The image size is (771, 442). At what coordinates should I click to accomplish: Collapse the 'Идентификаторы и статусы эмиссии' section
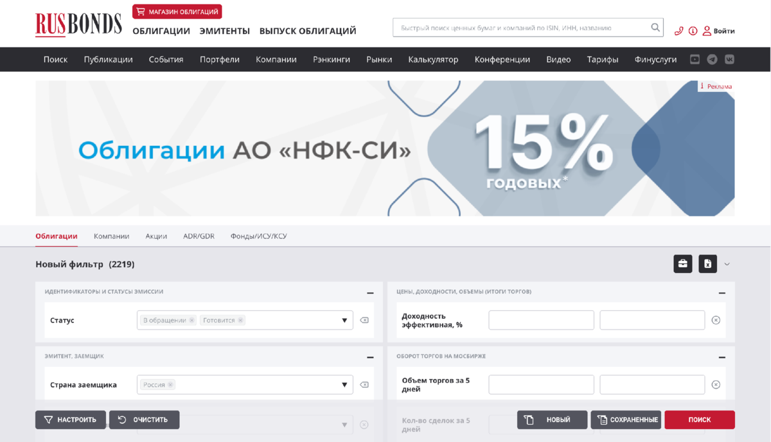pos(370,293)
